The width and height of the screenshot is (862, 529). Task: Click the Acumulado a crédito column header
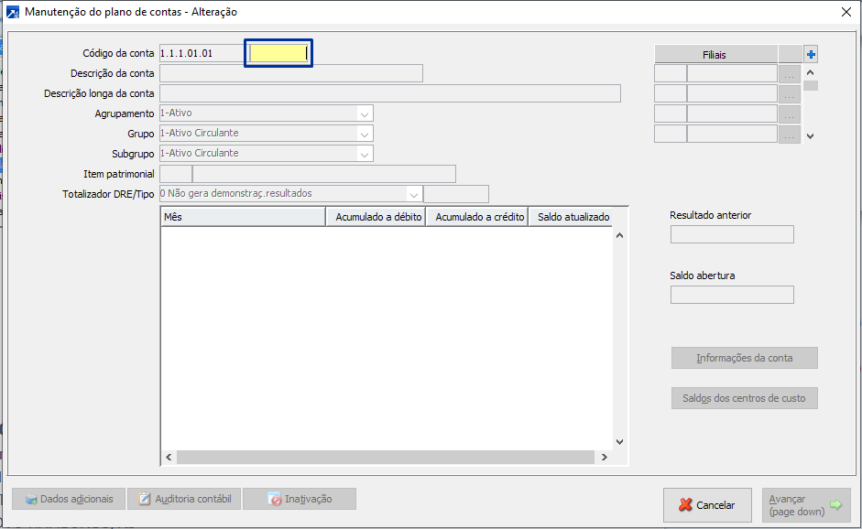point(477,217)
